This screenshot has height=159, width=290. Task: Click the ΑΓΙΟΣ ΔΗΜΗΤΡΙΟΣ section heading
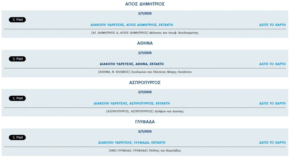tap(145, 4)
